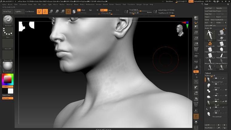
Task: Open the Alpha Off selector
Action: pyautogui.click(x=7, y=45)
